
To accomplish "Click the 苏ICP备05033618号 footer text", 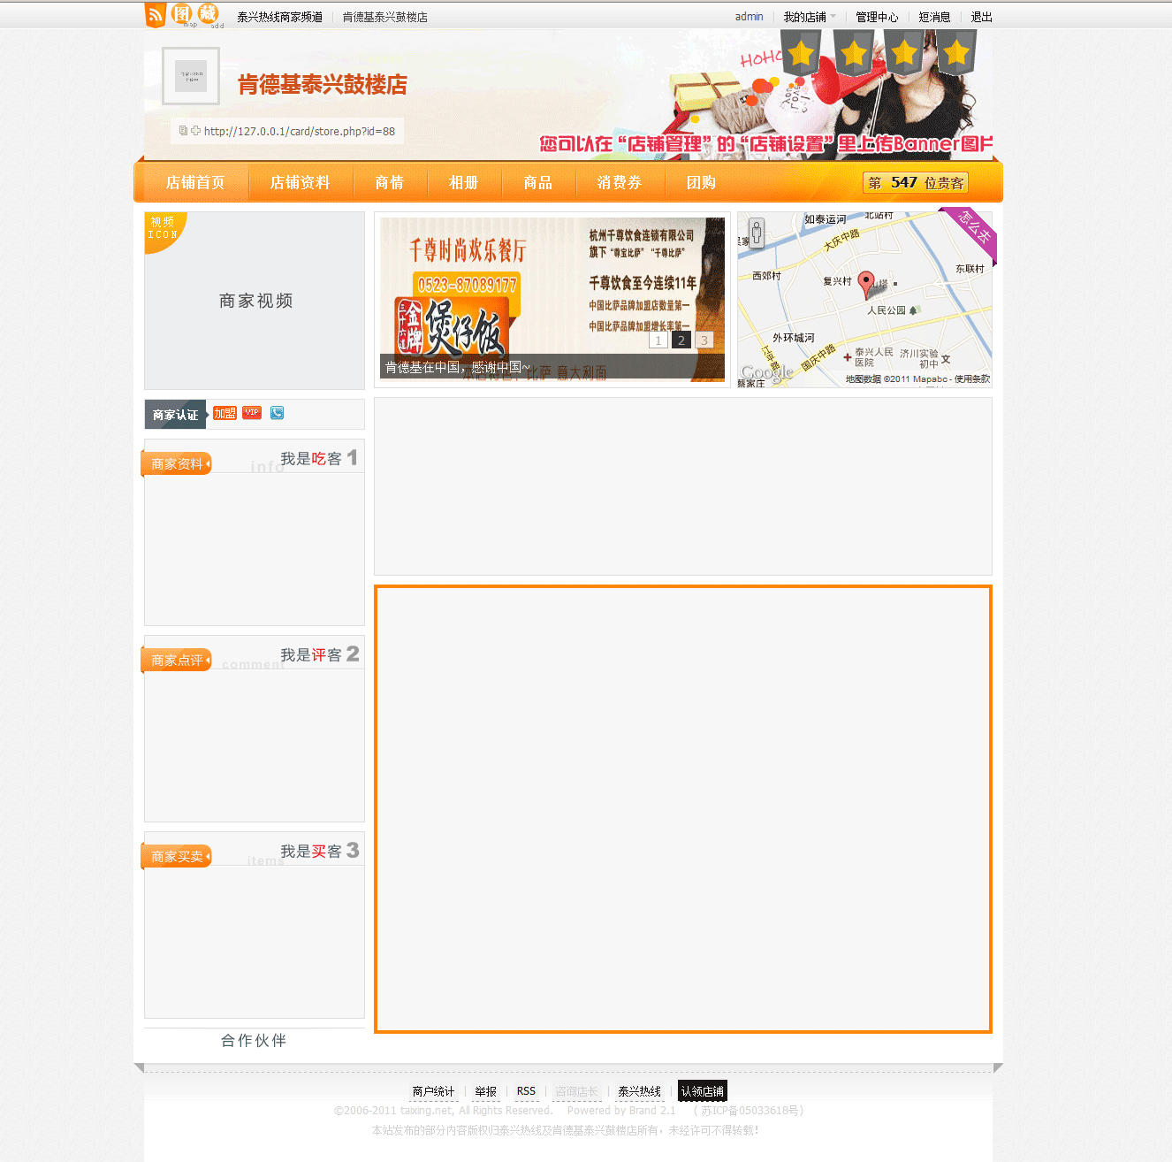I will (x=751, y=1111).
